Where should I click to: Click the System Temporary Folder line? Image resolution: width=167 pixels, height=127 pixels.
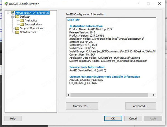108,61
